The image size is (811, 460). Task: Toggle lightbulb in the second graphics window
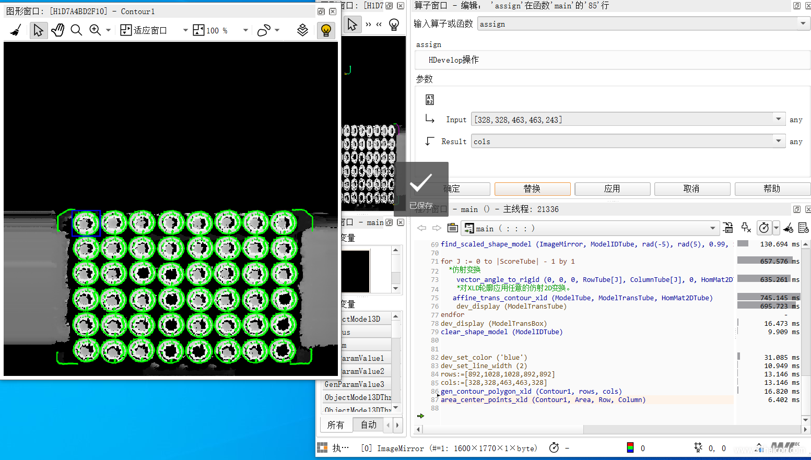(394, 25)
